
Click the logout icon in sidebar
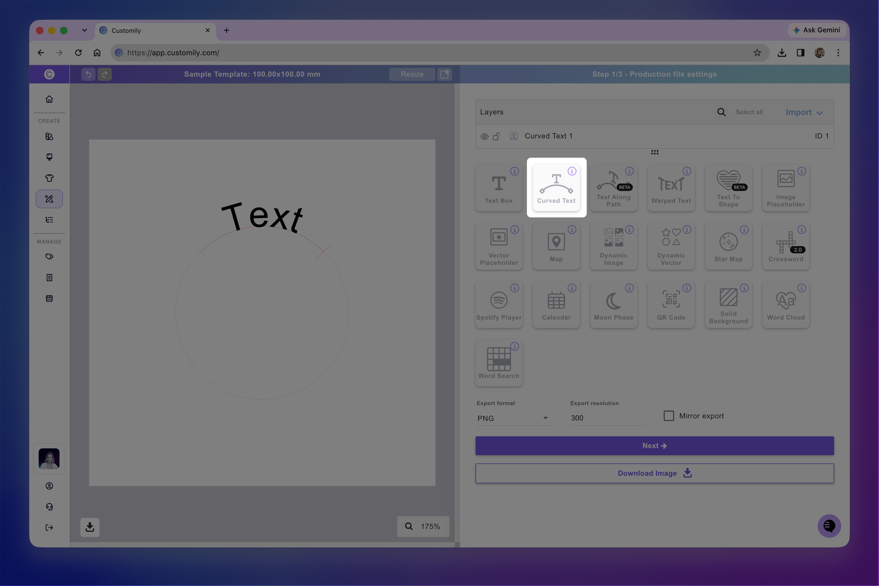(x=49, y=527)
